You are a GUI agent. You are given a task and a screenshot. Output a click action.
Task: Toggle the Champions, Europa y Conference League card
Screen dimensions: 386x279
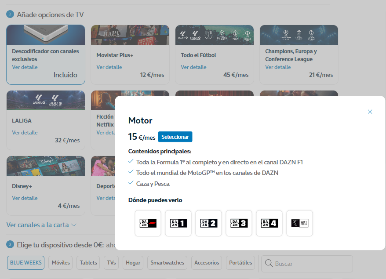click(x=299, y=55)
